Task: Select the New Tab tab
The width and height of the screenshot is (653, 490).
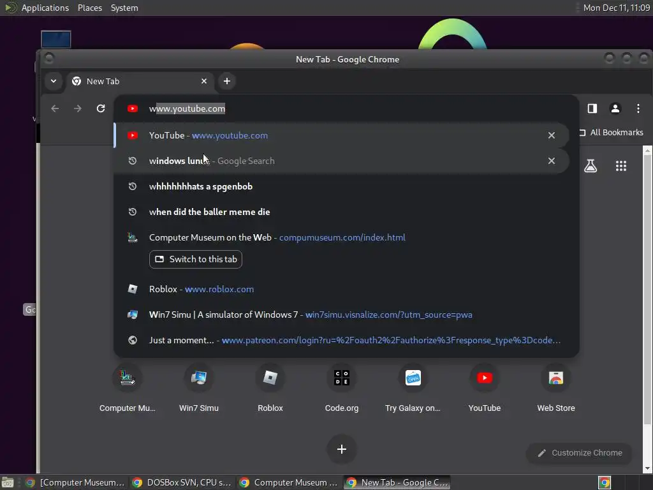Action: (140, 81)
